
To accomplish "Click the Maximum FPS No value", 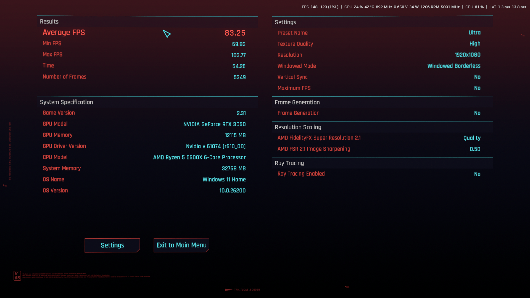I will click(x=477, y=88).
